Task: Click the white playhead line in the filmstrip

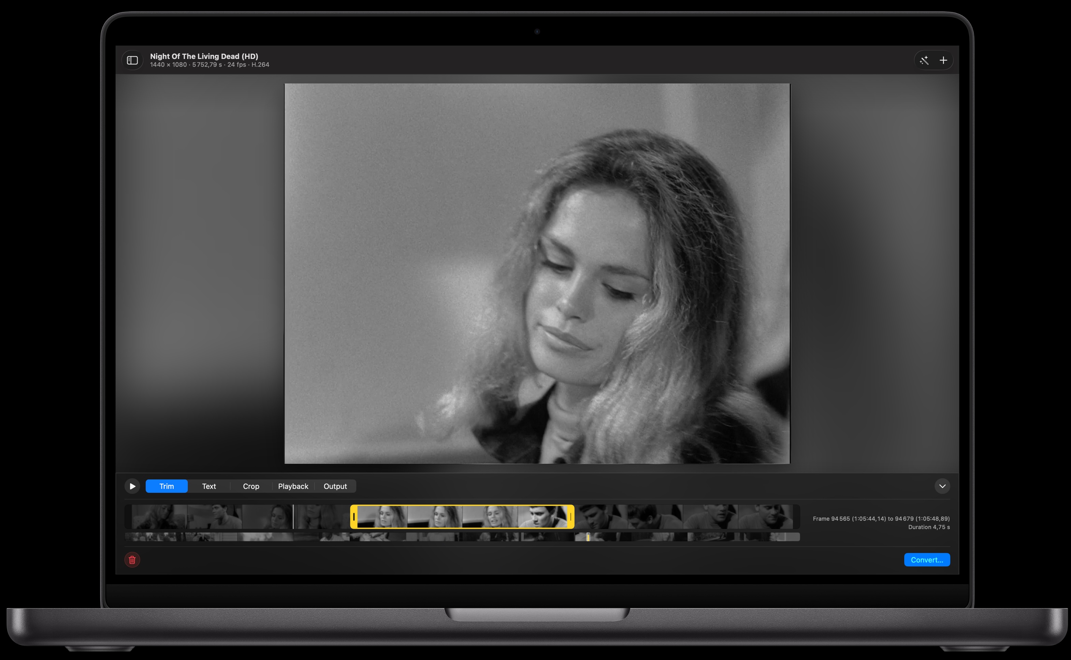Action: tap(293, 517)
